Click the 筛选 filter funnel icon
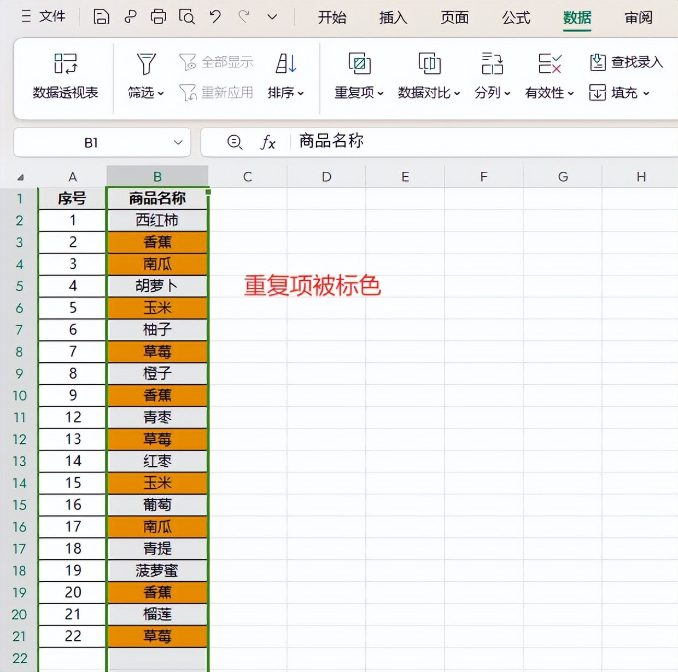This screenshot has height=672, width=678. [x=146, y=64]
